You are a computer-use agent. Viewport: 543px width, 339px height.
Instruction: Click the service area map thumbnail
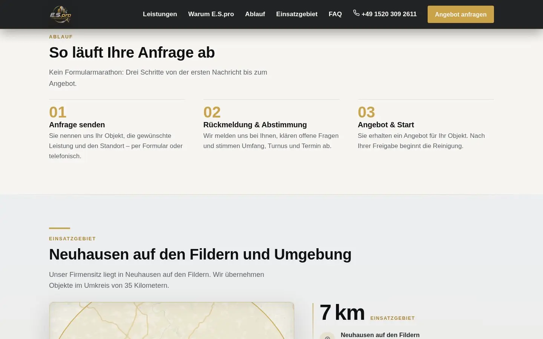pos(172,321)
